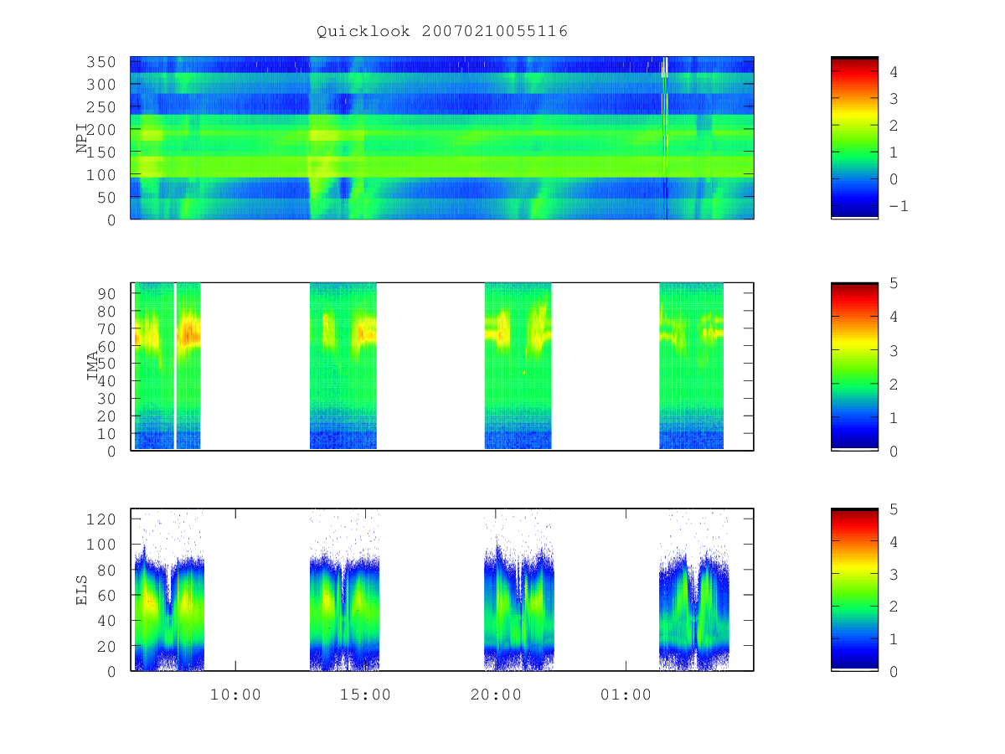This screenshot has width=1005, height=754.
Task: Select the ELS axis label
Action: 82,590
